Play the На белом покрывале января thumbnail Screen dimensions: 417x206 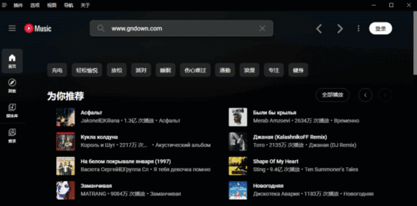66,166
